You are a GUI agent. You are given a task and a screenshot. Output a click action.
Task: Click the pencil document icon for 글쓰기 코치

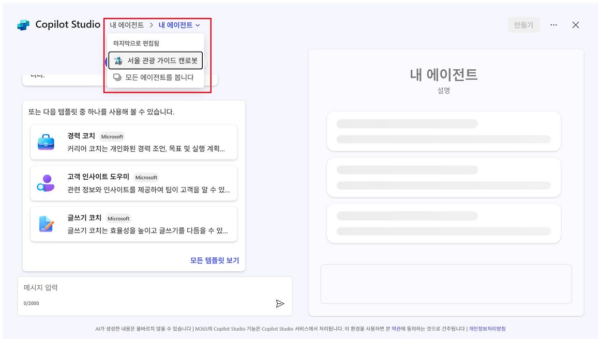46,224
